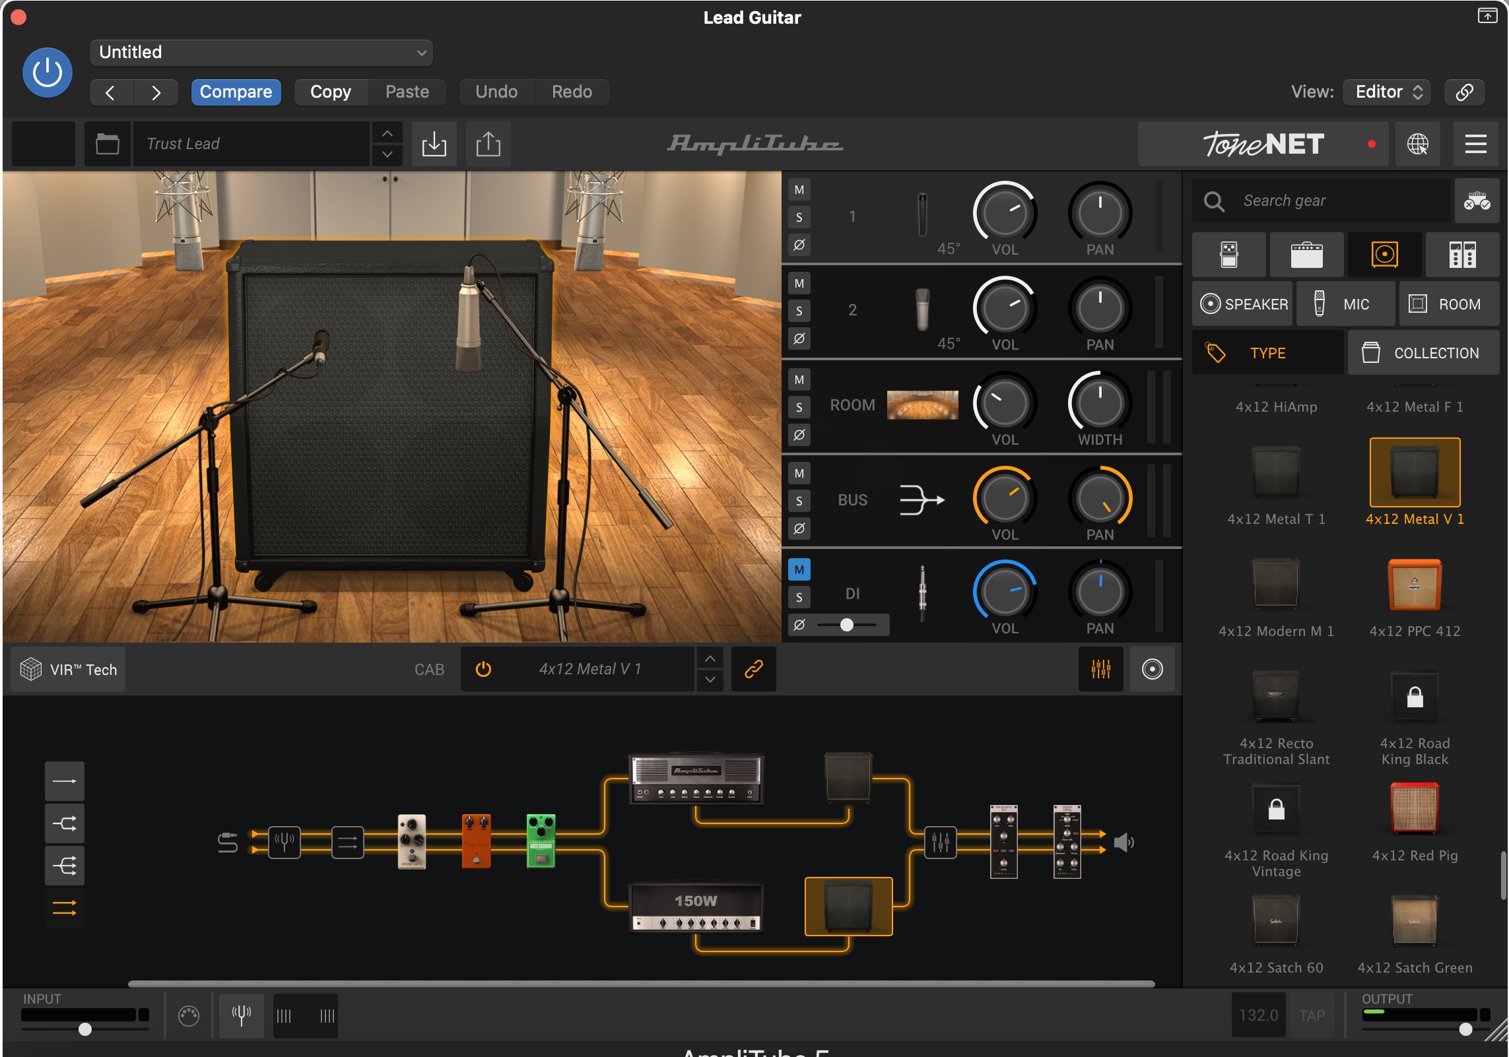
Task: Solo mic 1 channel
Action: 799,217
